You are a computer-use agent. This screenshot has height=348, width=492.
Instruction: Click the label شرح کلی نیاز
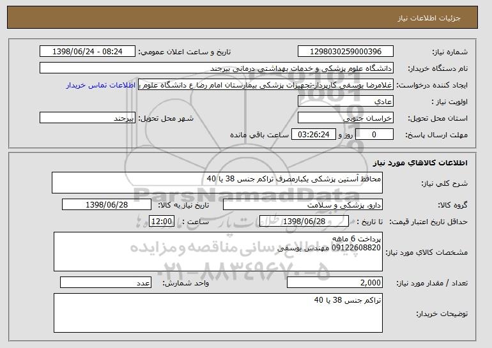tap(444, 184)
